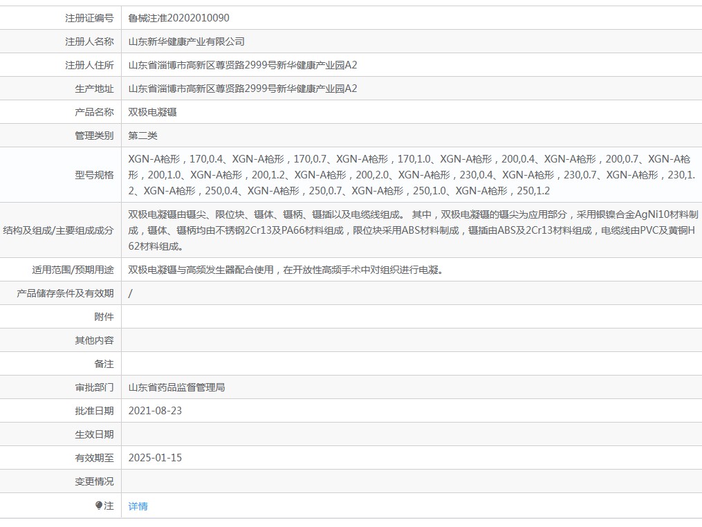Open the 详情 details link
The width and height of the screenshot is (702, 527).
[x=138, y=506]
